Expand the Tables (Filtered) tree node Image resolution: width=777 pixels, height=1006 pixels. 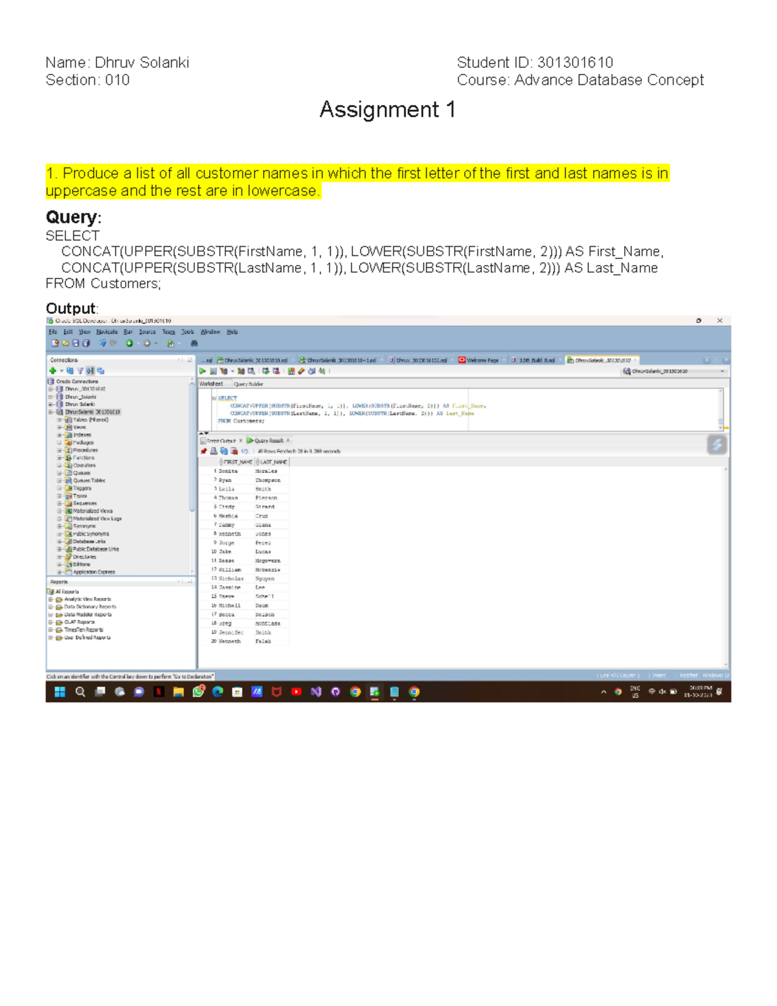59,420
